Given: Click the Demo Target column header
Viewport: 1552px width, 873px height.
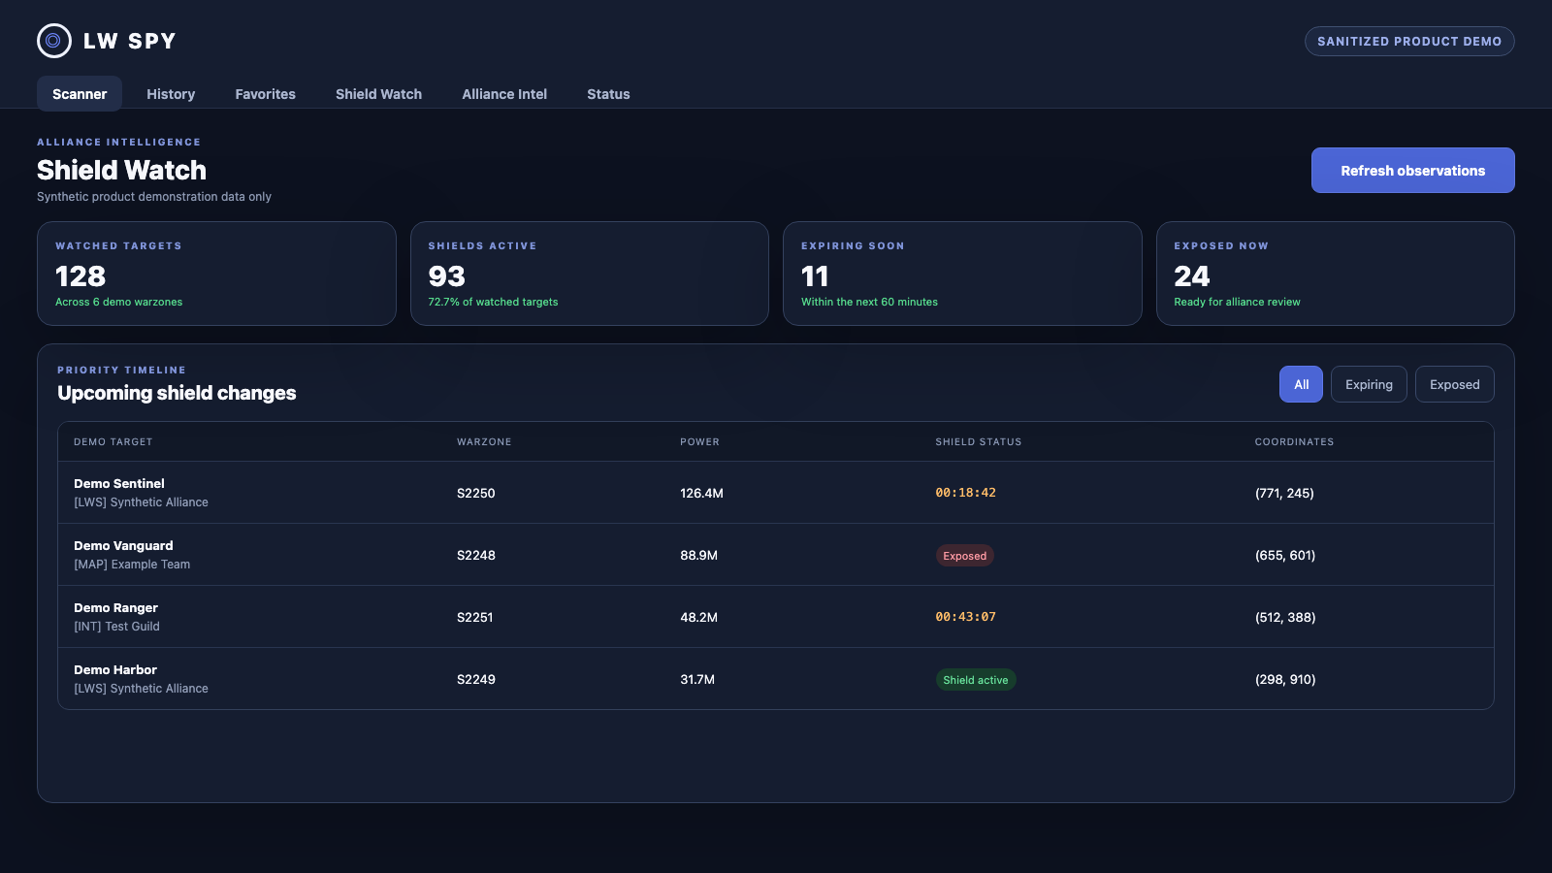Looking at the screenshot, I should pos(113,442).
